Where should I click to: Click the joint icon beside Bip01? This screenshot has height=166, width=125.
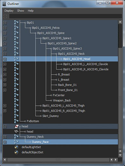(x=16, y=22)
